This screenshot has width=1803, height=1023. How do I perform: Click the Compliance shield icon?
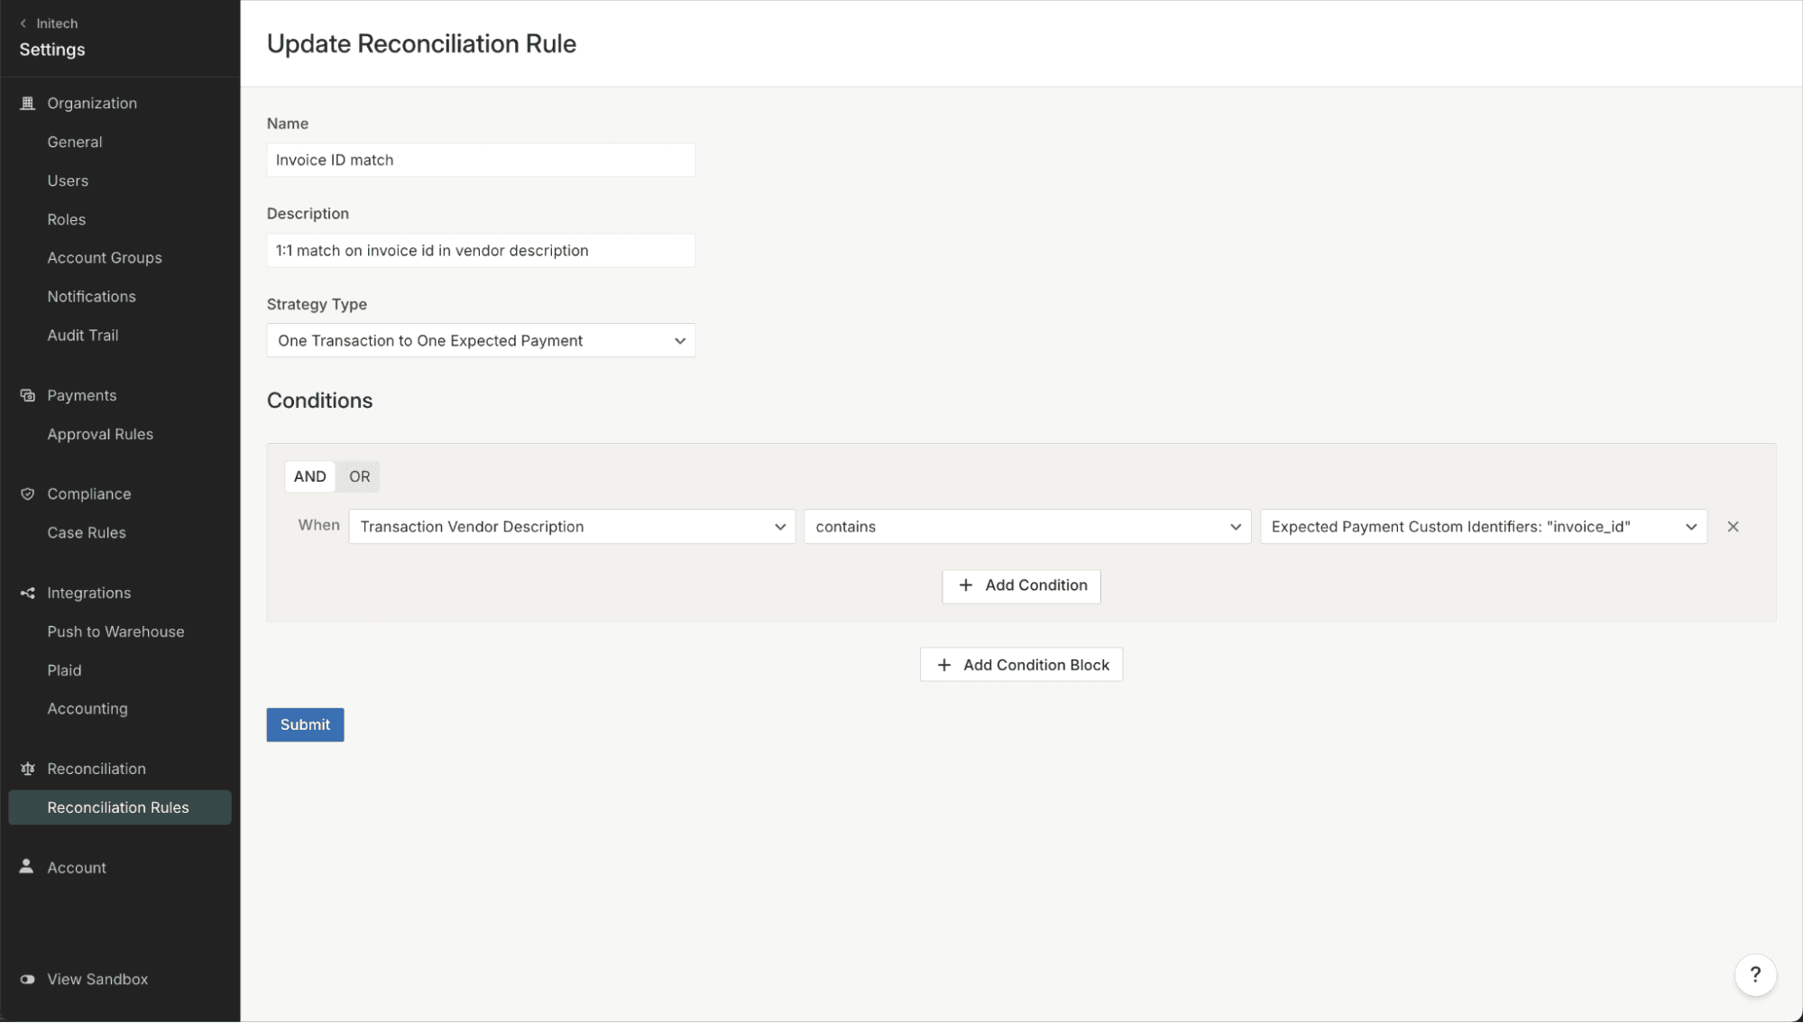click(x=27, y=493)
